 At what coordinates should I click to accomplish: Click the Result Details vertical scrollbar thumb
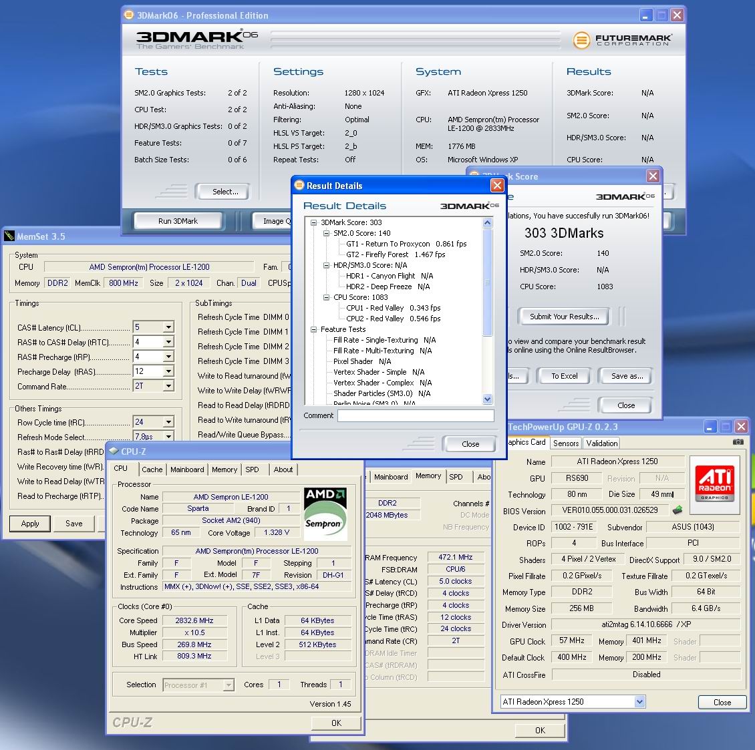487,282
